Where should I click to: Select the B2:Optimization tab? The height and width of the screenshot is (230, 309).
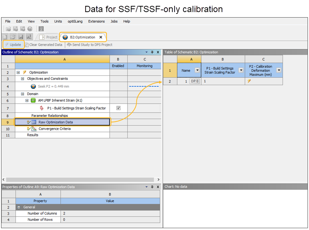[83, 37]
